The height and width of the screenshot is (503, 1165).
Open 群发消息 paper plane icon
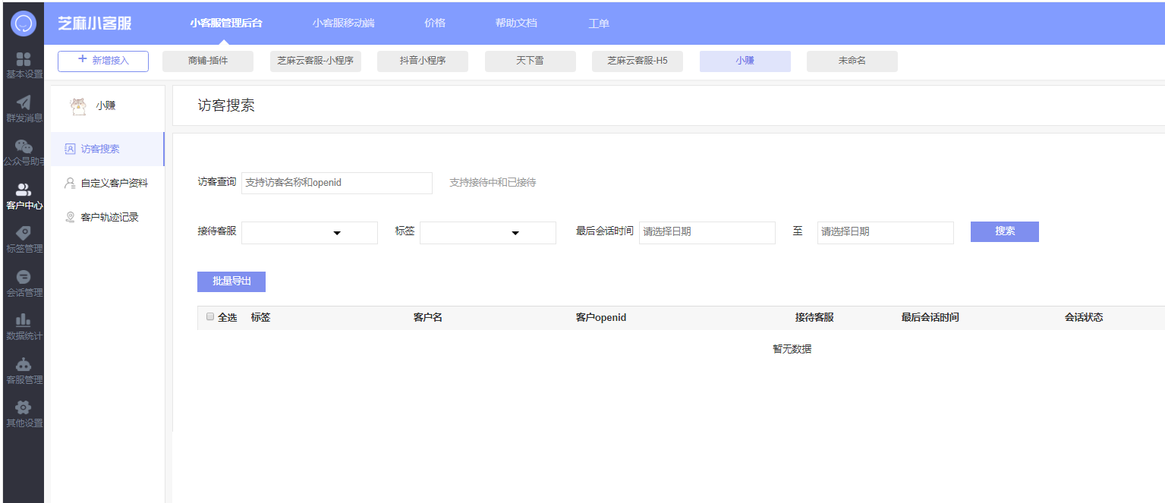(x=24, y=102)
